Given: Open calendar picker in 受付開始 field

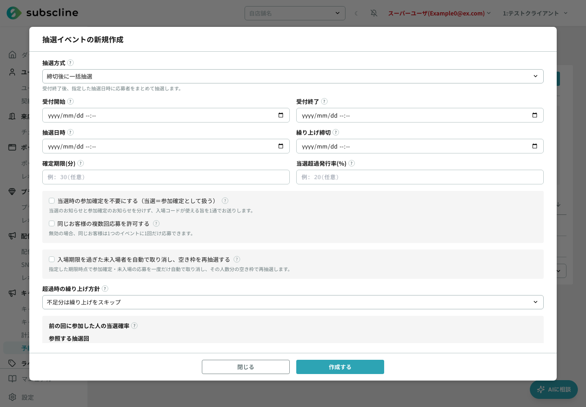Looking at the screenshot, I should pyautogui.click(x=281, y=115).
